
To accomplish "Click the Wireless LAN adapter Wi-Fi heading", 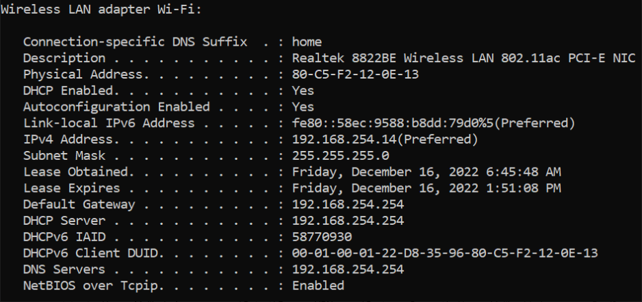I will pyautogui.click(x=101, y=10).
